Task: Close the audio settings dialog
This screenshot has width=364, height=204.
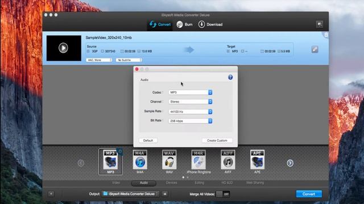Action: [x=136, y=69]
